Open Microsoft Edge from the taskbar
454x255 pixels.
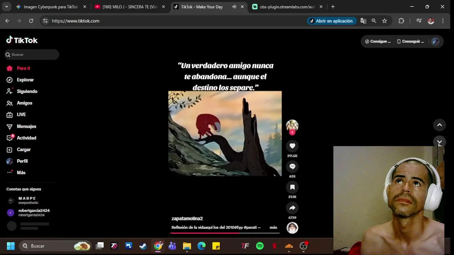tap(201, 246)
